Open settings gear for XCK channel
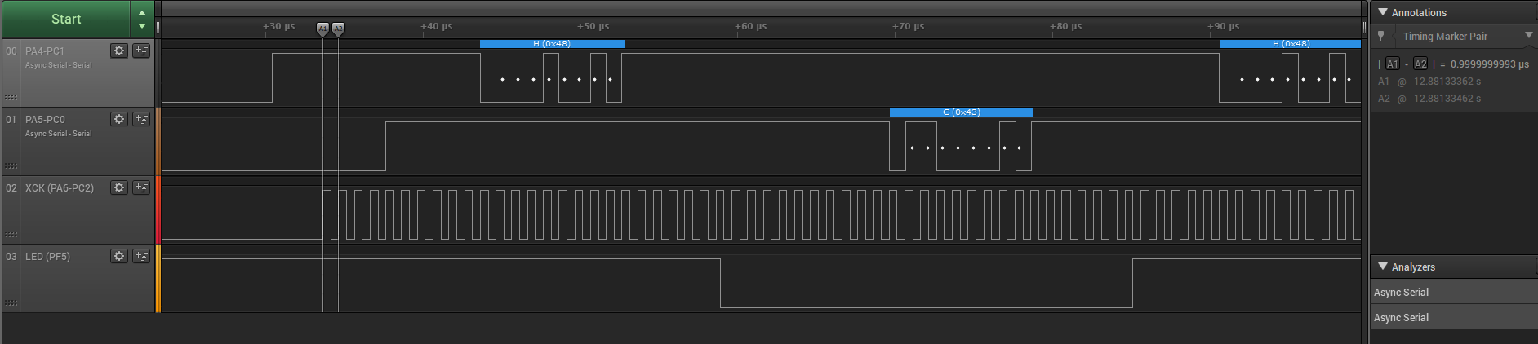Screen dimensions: 1538x344 pyautogui.click(x=119, y=187)
